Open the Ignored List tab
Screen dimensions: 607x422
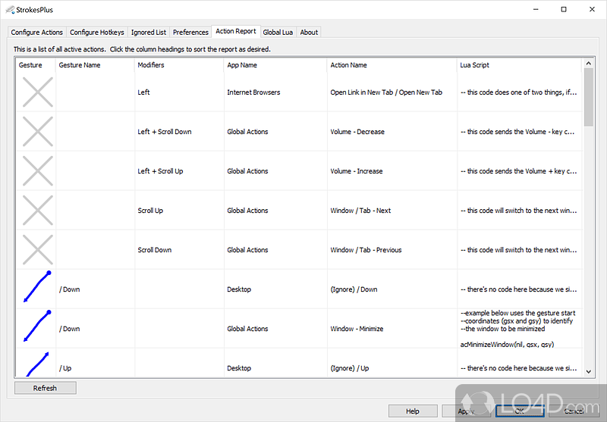pyautogui.click(x=148, y=32)
